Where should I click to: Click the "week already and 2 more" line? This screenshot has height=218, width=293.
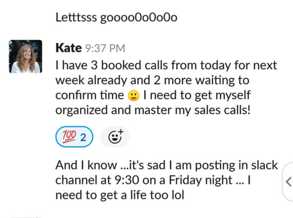(152, 80)
